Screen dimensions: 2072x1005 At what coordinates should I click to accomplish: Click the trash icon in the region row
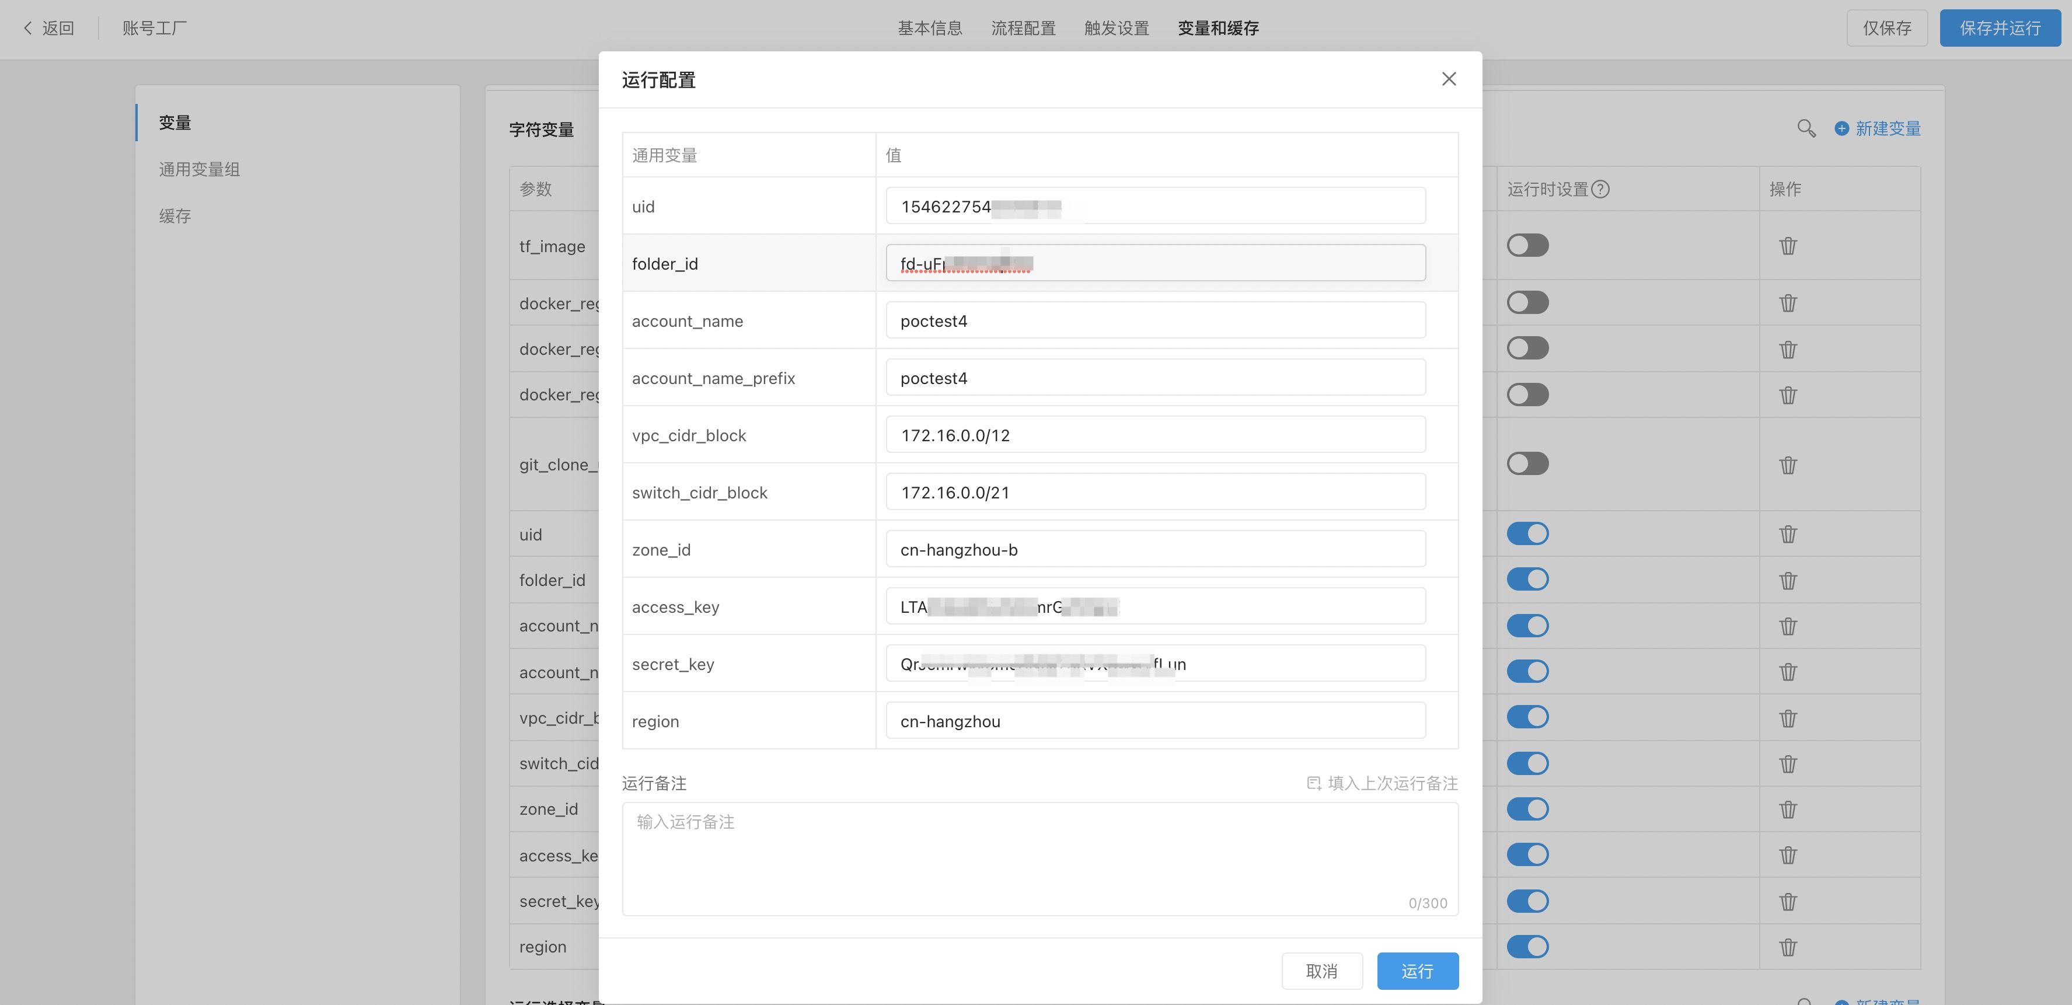(x=1787, y=947)
